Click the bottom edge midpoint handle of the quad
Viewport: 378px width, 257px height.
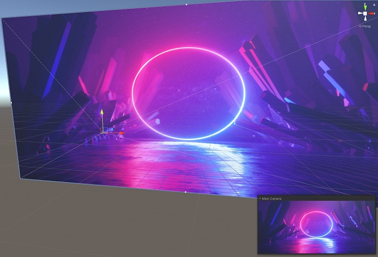coord(186,192)
